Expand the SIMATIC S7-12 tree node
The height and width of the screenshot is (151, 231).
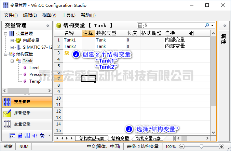pyautogui.click(x=12, y=47)
